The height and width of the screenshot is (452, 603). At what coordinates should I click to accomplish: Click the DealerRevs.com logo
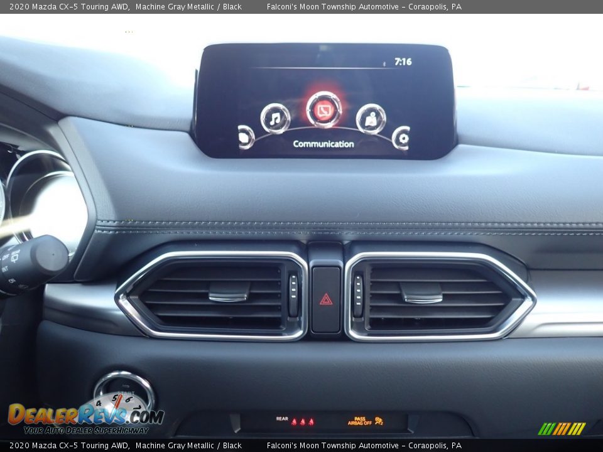(85, 417)
